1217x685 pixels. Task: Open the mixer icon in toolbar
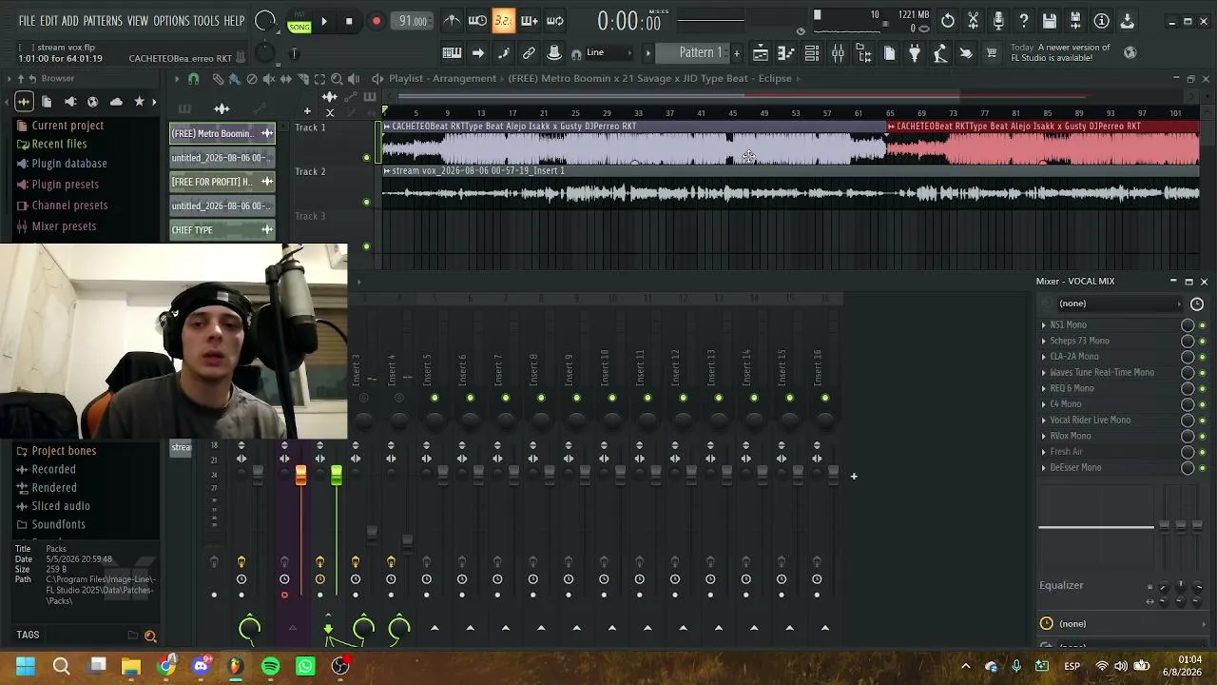[838, 53]
